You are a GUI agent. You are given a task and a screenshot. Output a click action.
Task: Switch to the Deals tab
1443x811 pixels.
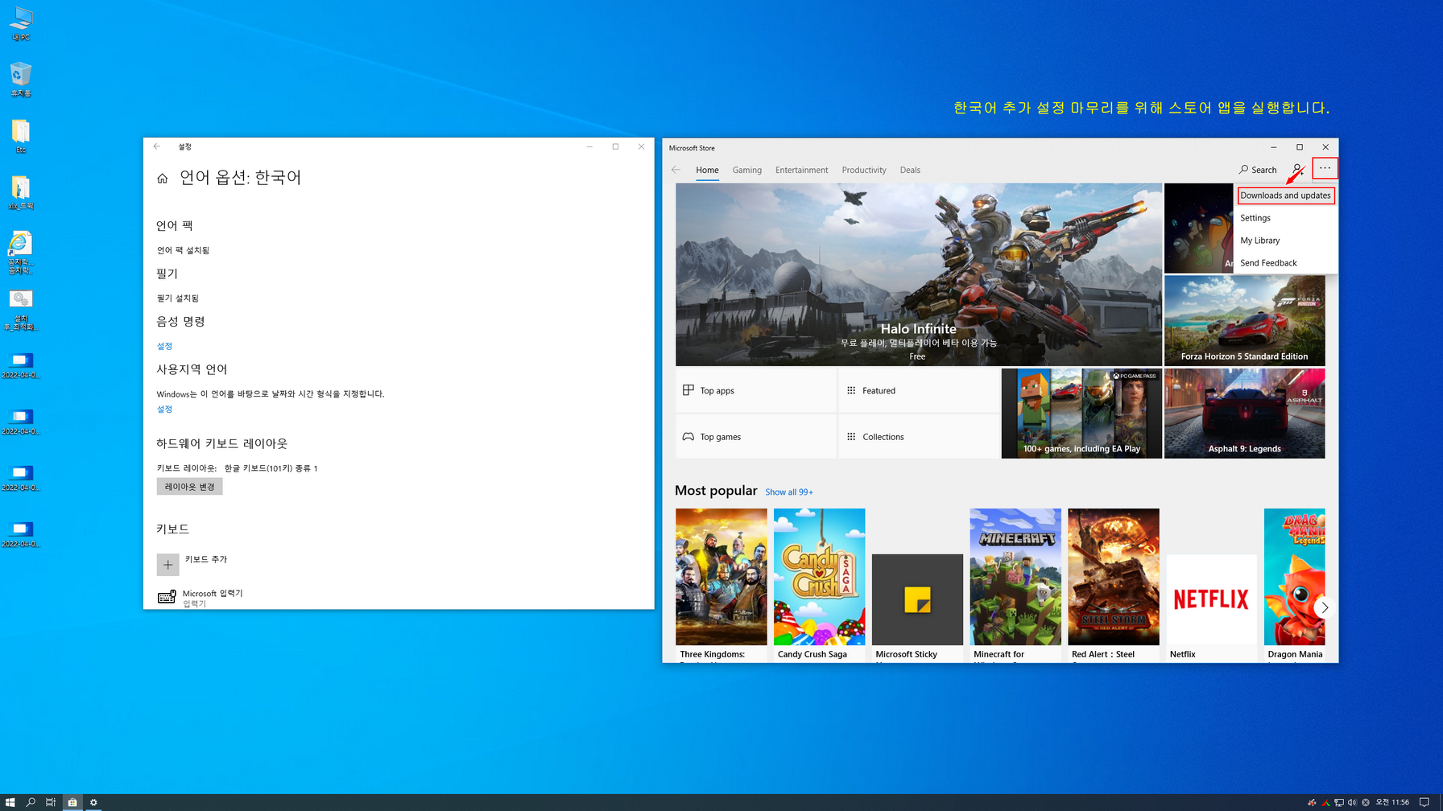[x=910, y=170]
